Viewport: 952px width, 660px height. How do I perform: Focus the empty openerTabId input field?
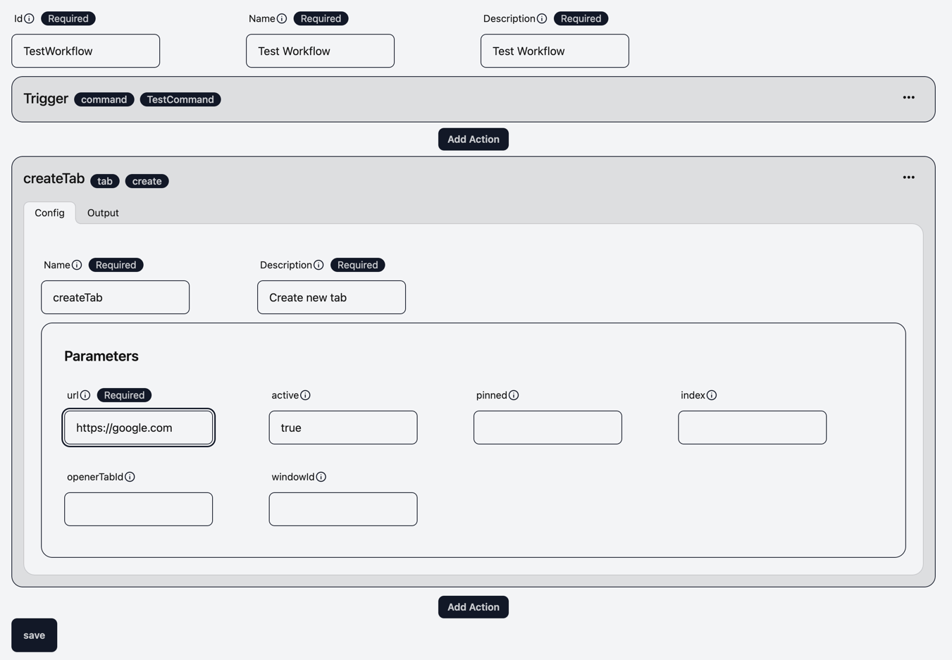coord(139,509)
